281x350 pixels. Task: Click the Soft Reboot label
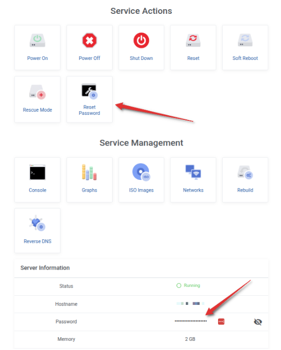[245, 58]
